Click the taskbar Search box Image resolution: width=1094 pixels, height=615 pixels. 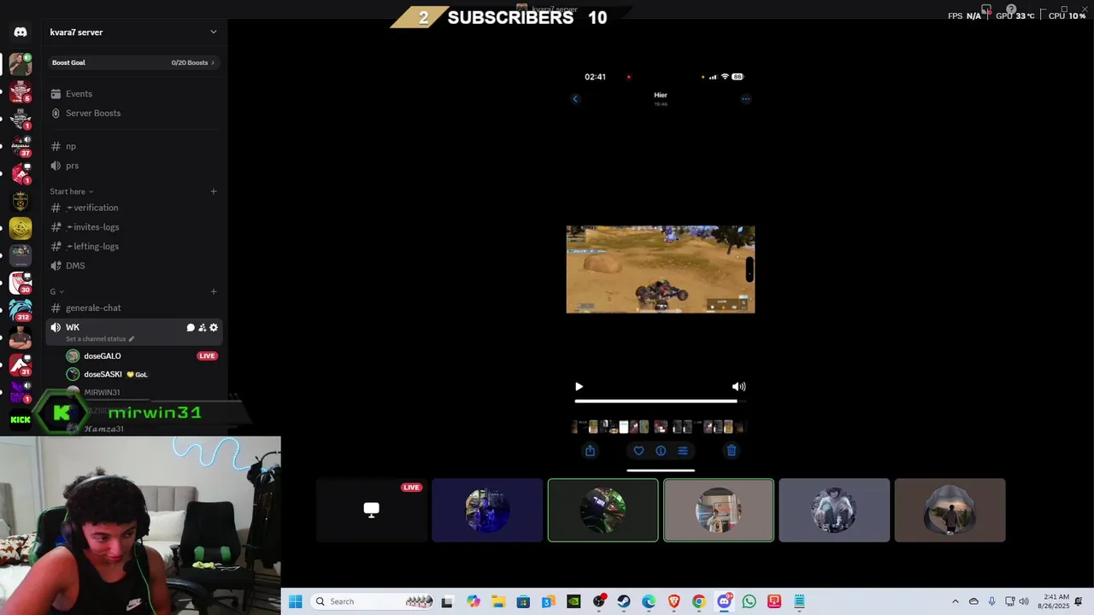(x=373, y=601)
